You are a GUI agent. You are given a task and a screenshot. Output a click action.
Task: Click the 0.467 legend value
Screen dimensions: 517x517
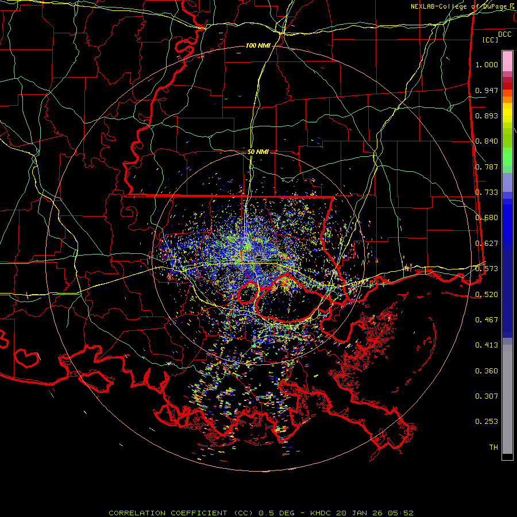(x=487, y=320)
